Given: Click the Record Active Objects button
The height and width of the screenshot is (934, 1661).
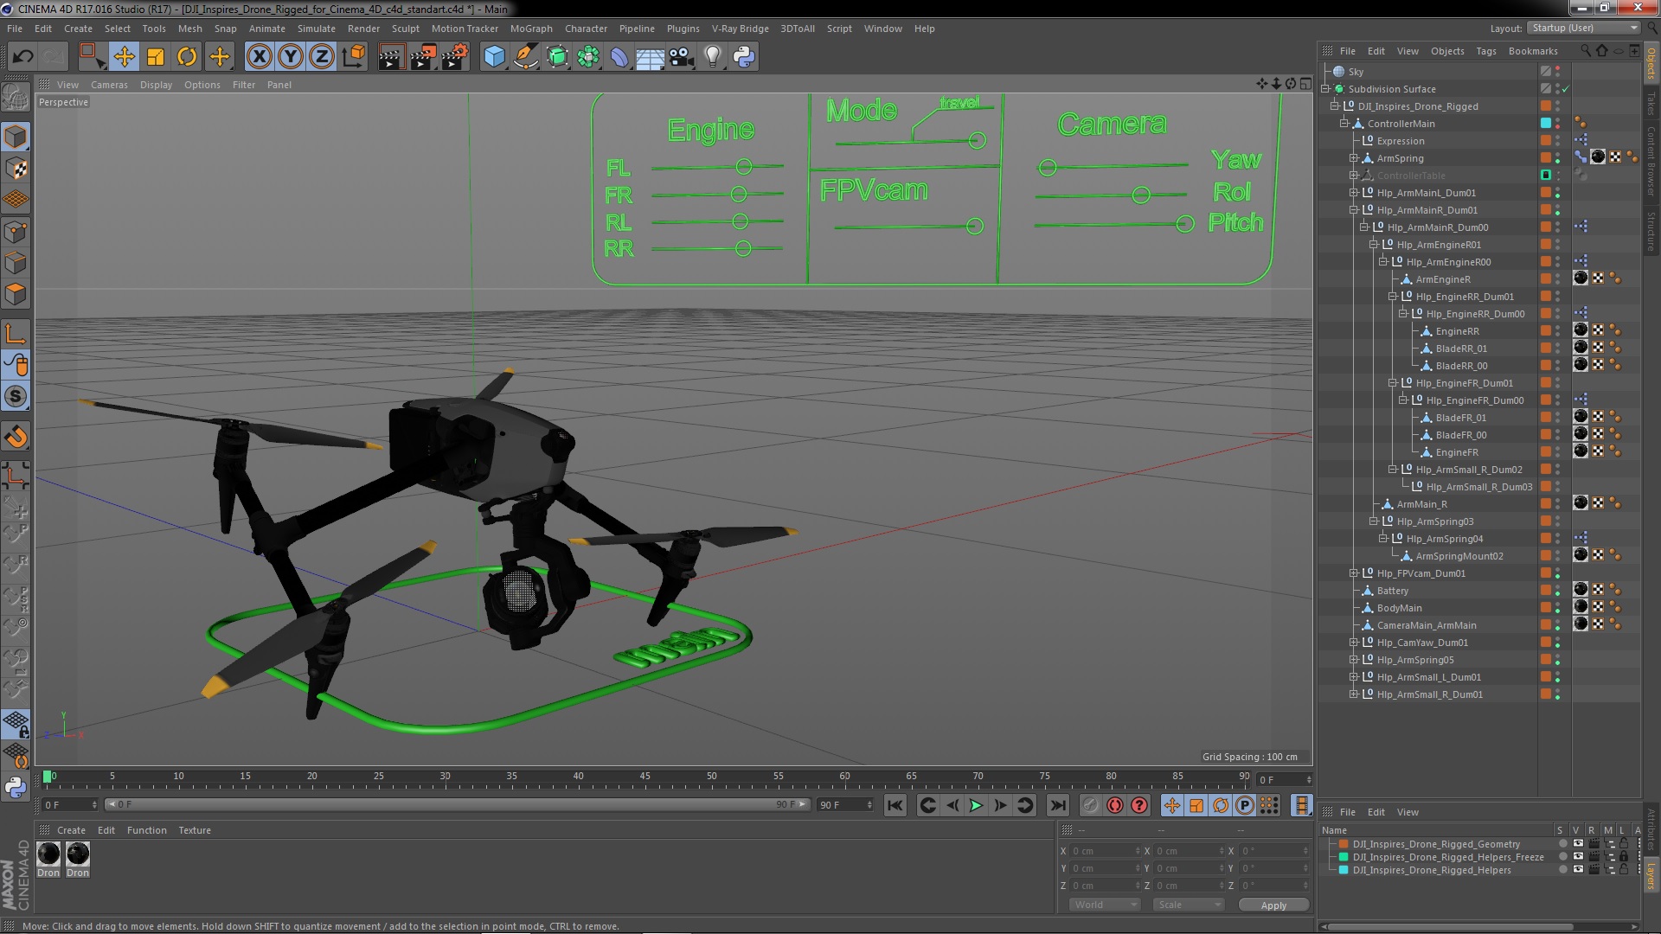Looking at the screenshot, I should pos(1090,805).
